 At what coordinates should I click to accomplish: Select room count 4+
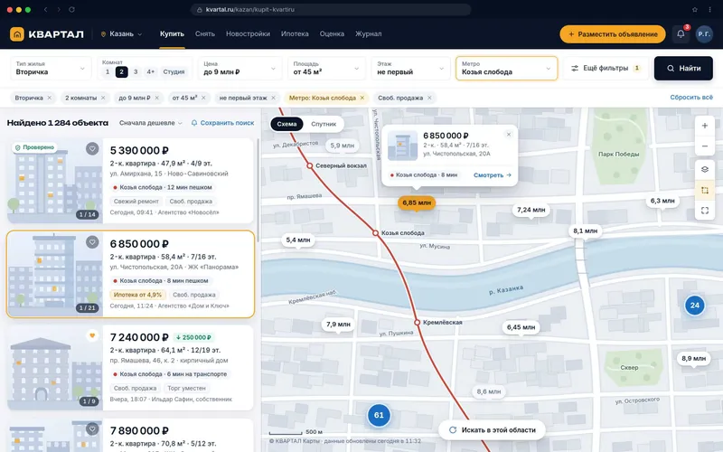(150, 71)
